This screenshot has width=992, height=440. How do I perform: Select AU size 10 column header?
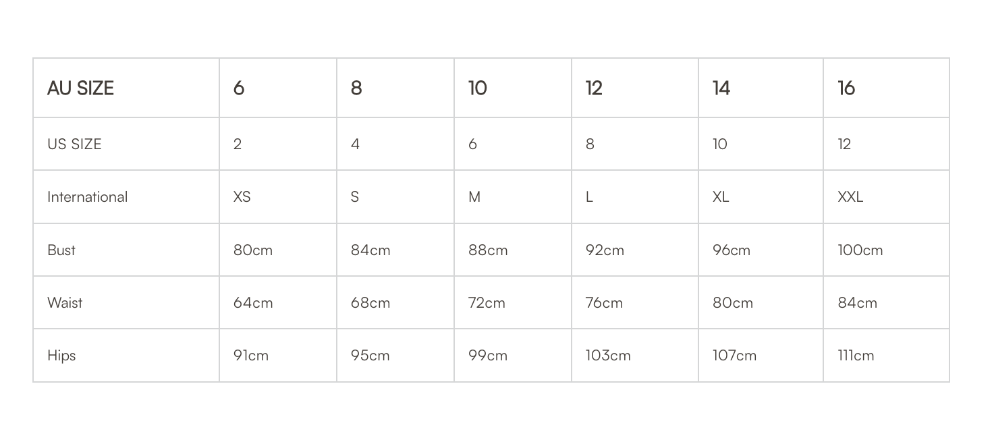[x=513, y=88]
